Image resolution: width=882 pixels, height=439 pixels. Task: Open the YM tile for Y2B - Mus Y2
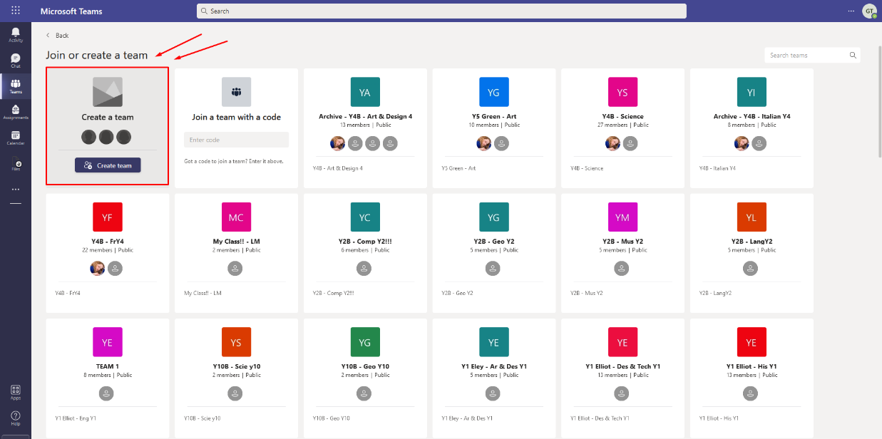pyautogui.click(x=622, y=217)
